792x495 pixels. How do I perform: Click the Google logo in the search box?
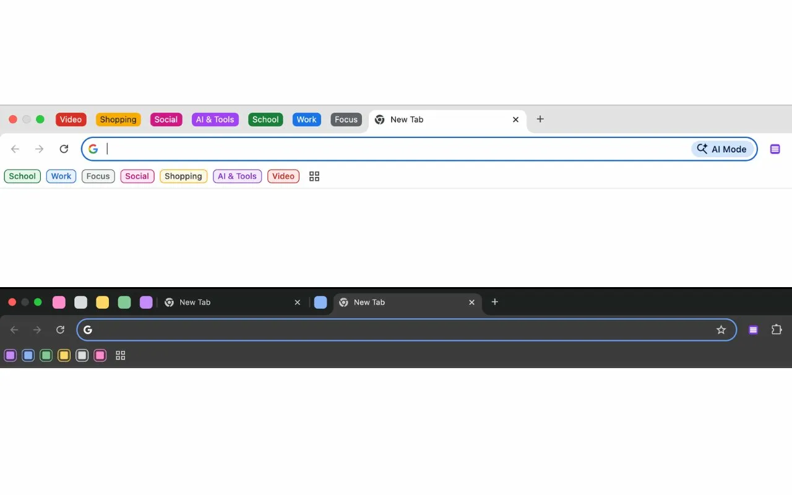(x=93, y=148)
